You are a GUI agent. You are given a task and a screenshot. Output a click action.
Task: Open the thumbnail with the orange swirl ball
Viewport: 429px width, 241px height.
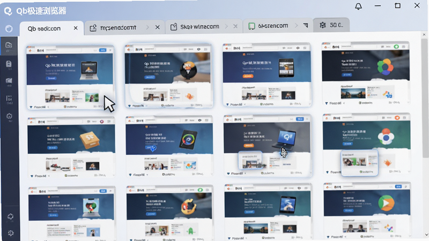pyautogui.click(x=169, y=213)
